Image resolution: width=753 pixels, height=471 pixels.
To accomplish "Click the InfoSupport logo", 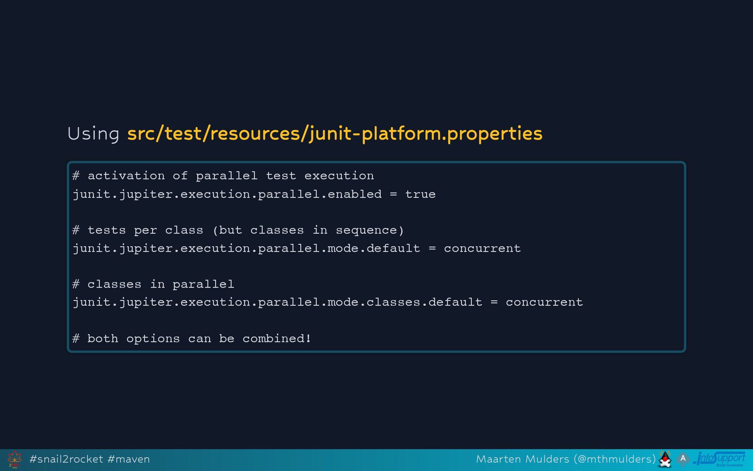I will (x=719, y=457).
